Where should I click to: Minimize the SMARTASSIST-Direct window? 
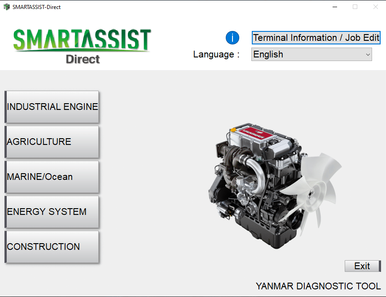point(335,7)
